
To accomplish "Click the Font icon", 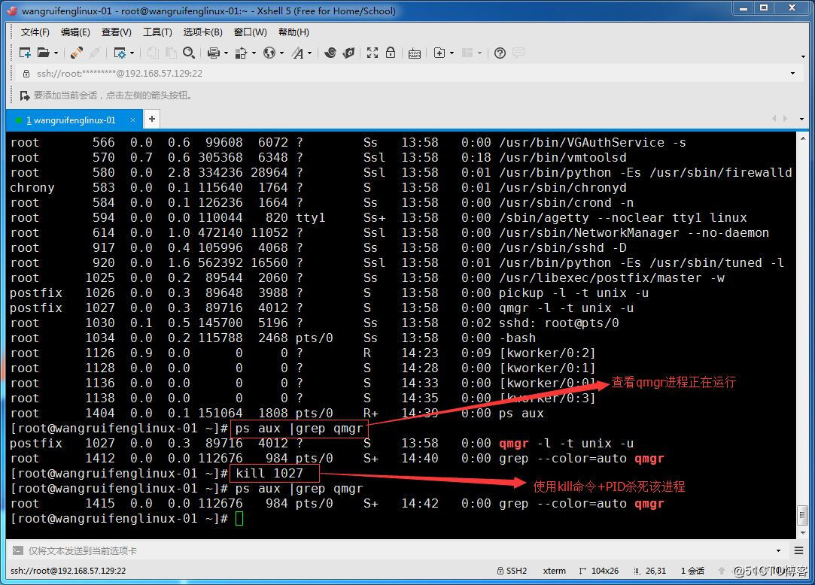I will coord(297,53).
